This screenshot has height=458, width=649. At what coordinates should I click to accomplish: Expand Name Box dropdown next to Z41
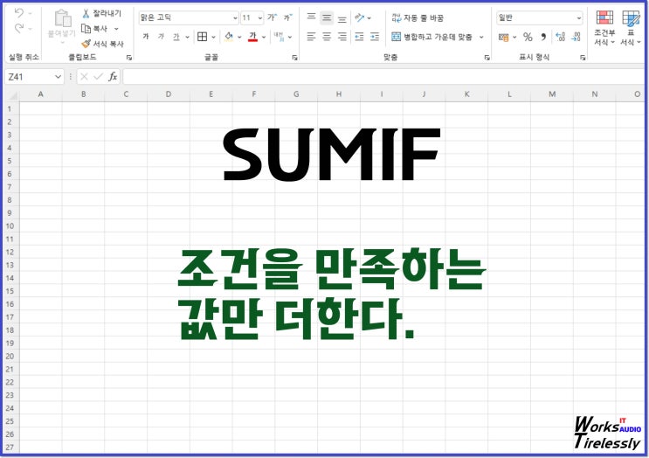[x=58, y=77]
